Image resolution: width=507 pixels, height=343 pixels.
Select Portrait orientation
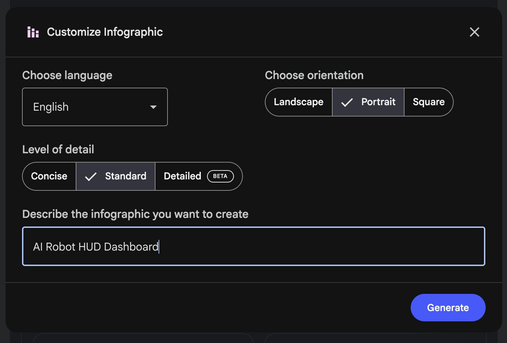click(368, 102)
